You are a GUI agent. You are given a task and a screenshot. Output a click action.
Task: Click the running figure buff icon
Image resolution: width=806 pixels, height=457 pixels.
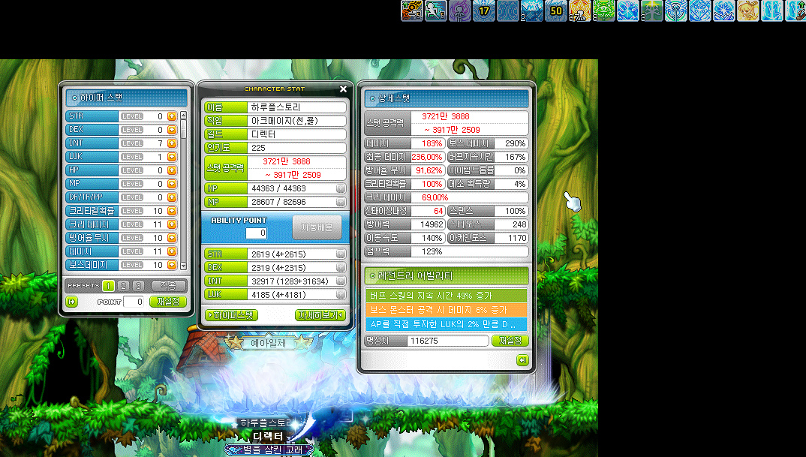(436, 11)
